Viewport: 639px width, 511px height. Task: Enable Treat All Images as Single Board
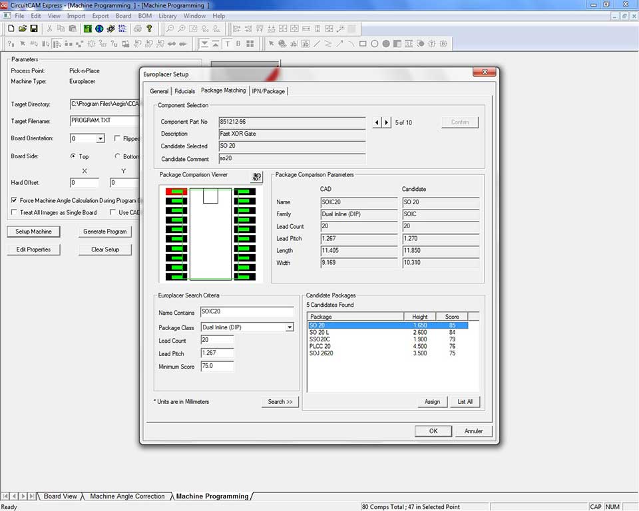tap(15, 212)
